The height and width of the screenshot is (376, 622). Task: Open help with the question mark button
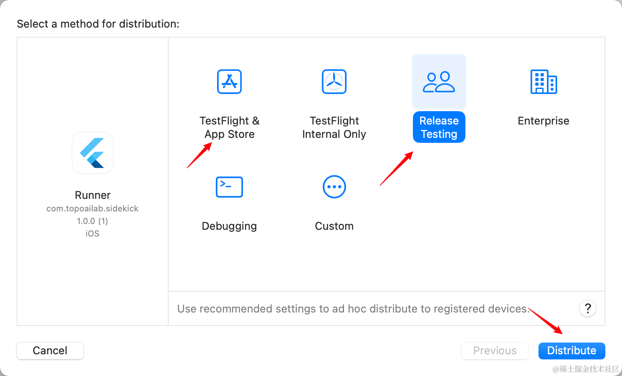588,309
